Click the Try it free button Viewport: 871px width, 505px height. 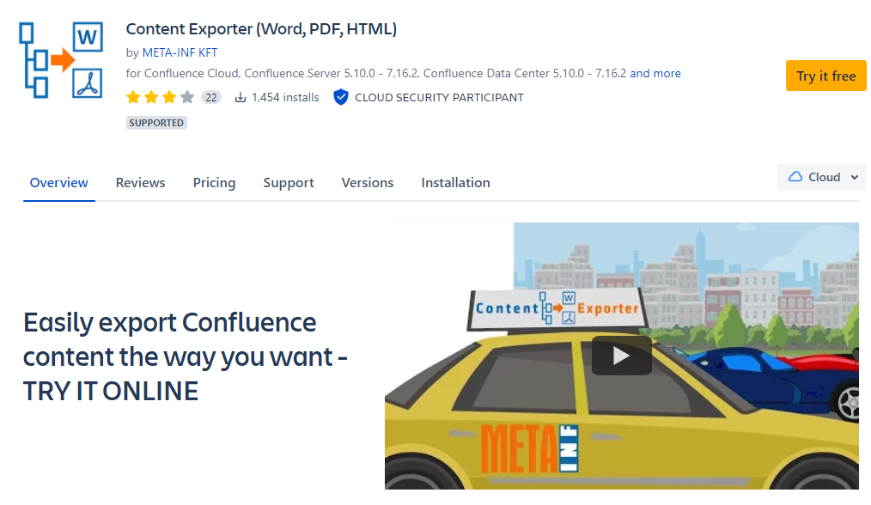[x=826, y=76]
